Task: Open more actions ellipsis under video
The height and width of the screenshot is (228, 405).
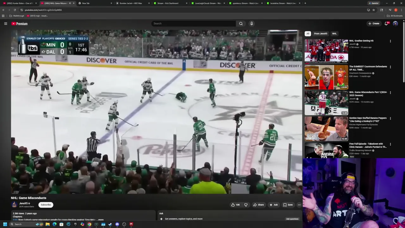Action: coord(299,205)
